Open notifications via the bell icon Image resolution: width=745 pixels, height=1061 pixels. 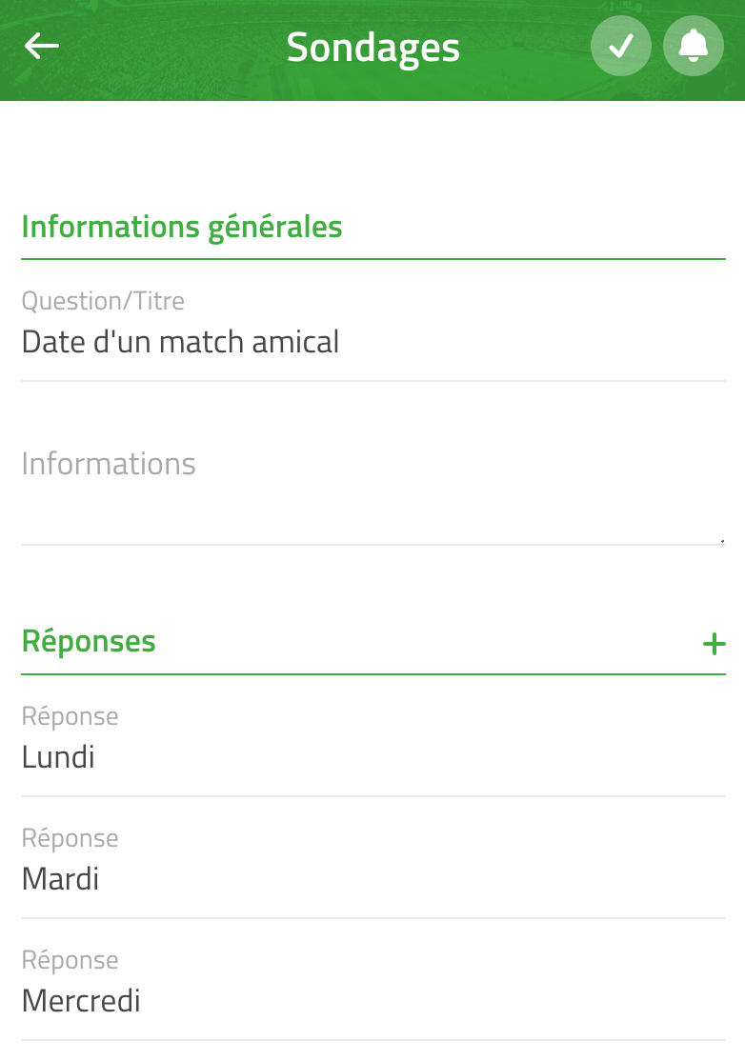coord(694,46)
